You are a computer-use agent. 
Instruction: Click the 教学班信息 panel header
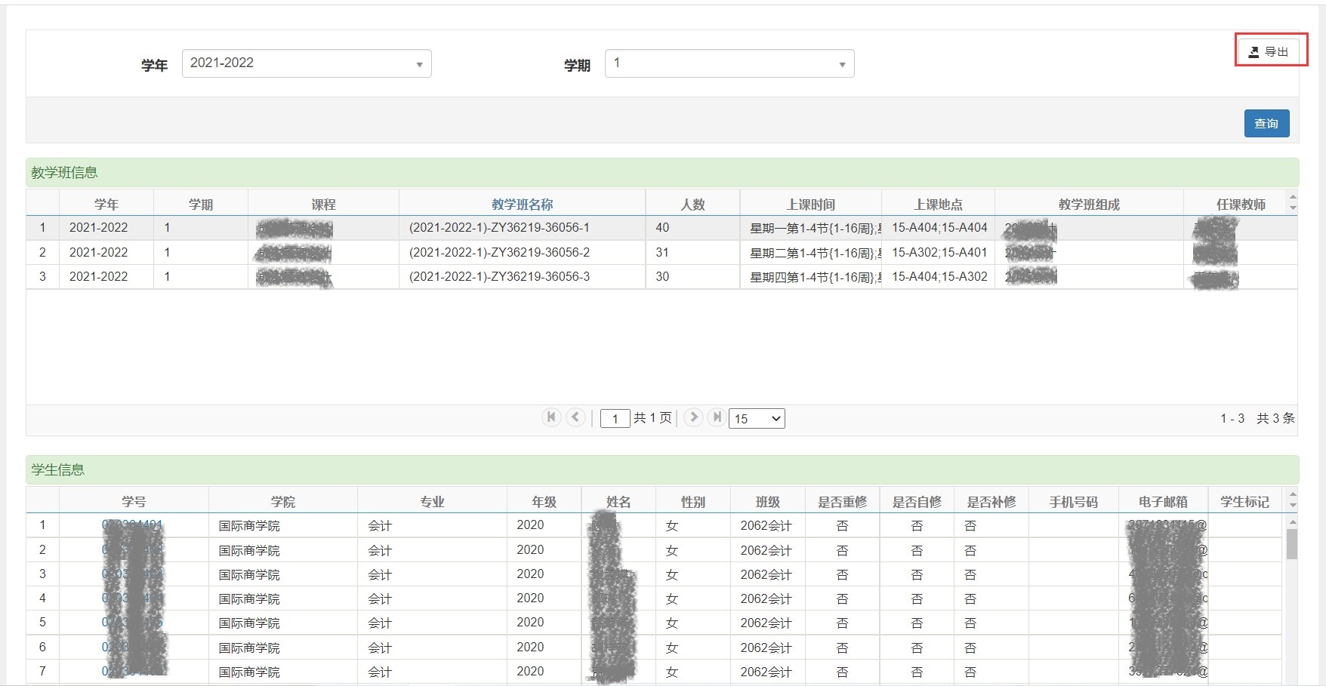tap(662, 173)
